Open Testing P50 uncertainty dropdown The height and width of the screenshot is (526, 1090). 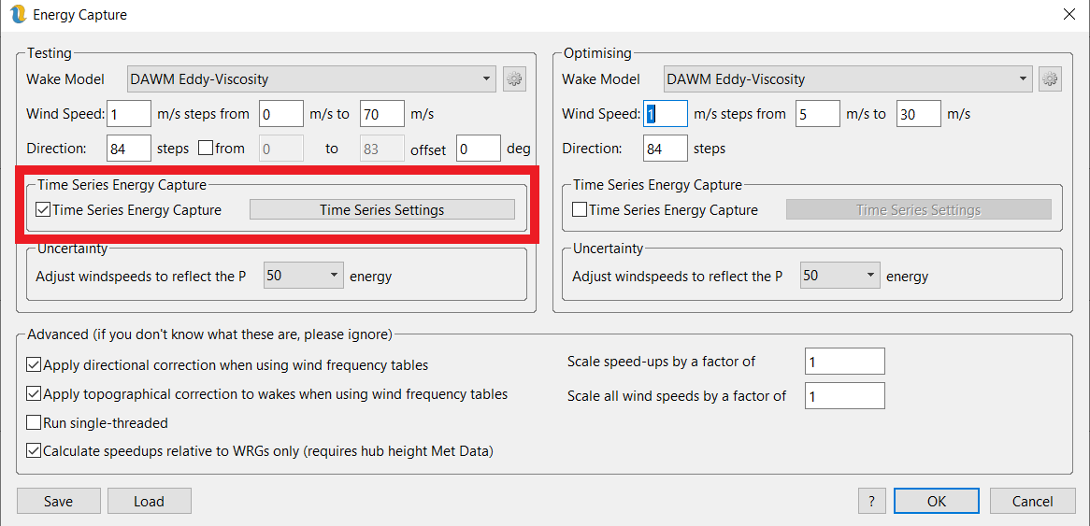pyautogui.click(x=303, y=276)
